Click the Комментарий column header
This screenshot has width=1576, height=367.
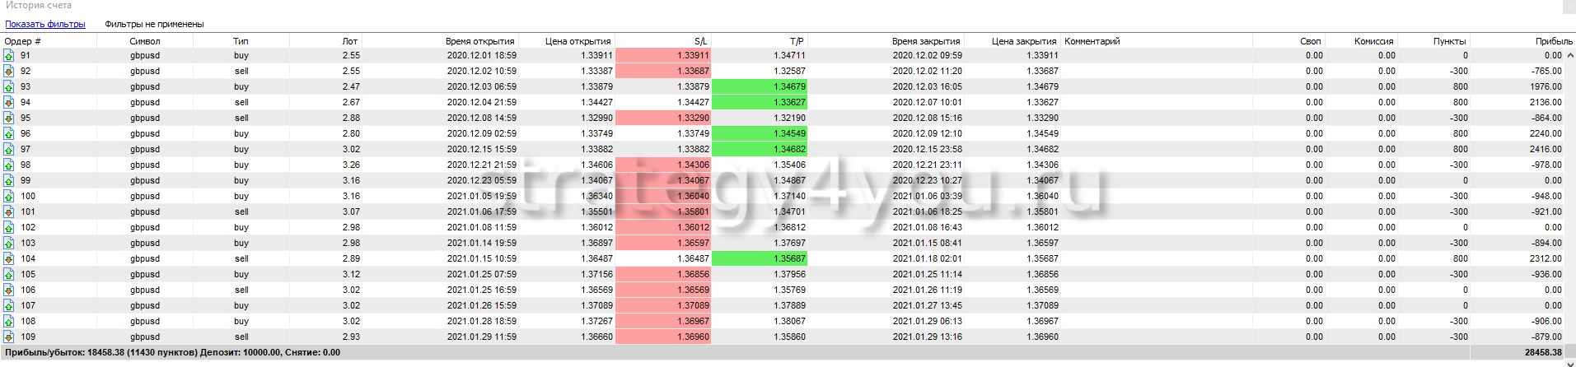point(1092,41)
